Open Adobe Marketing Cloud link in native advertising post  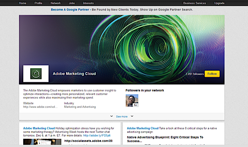click(143, 128)
